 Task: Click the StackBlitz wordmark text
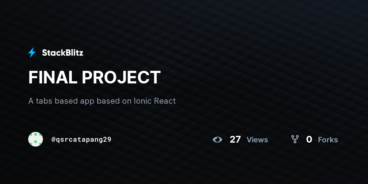[x=63, y=53]
